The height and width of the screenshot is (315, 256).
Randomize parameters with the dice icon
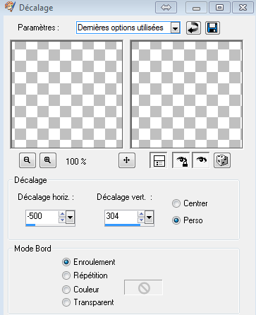tap(222, 160)
